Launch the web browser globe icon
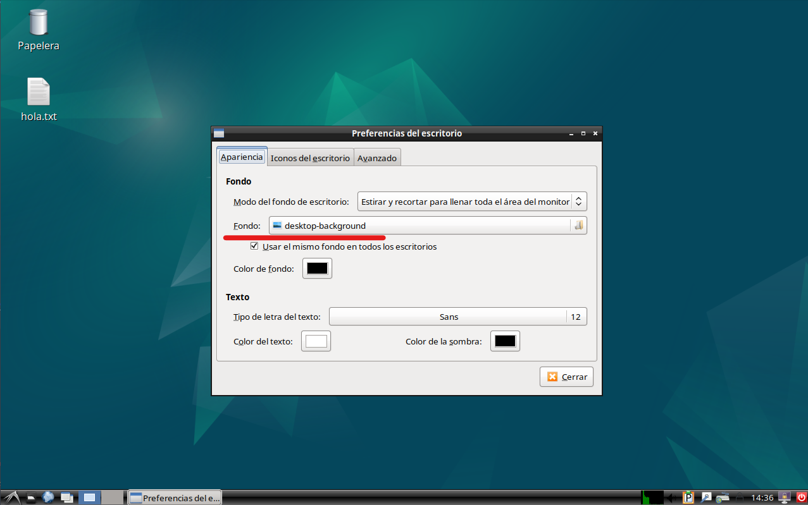This screenshot has width=808, height=505. (48, 497)
